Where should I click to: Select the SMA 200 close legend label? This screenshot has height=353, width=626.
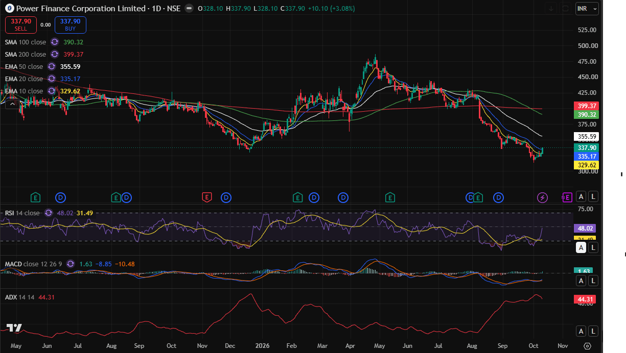25,54
